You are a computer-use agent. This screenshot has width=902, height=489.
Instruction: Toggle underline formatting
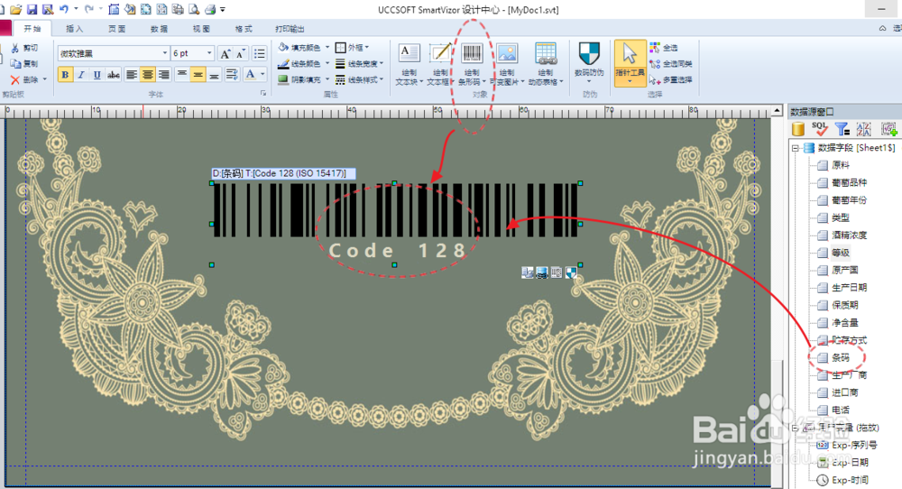(97, 74)
